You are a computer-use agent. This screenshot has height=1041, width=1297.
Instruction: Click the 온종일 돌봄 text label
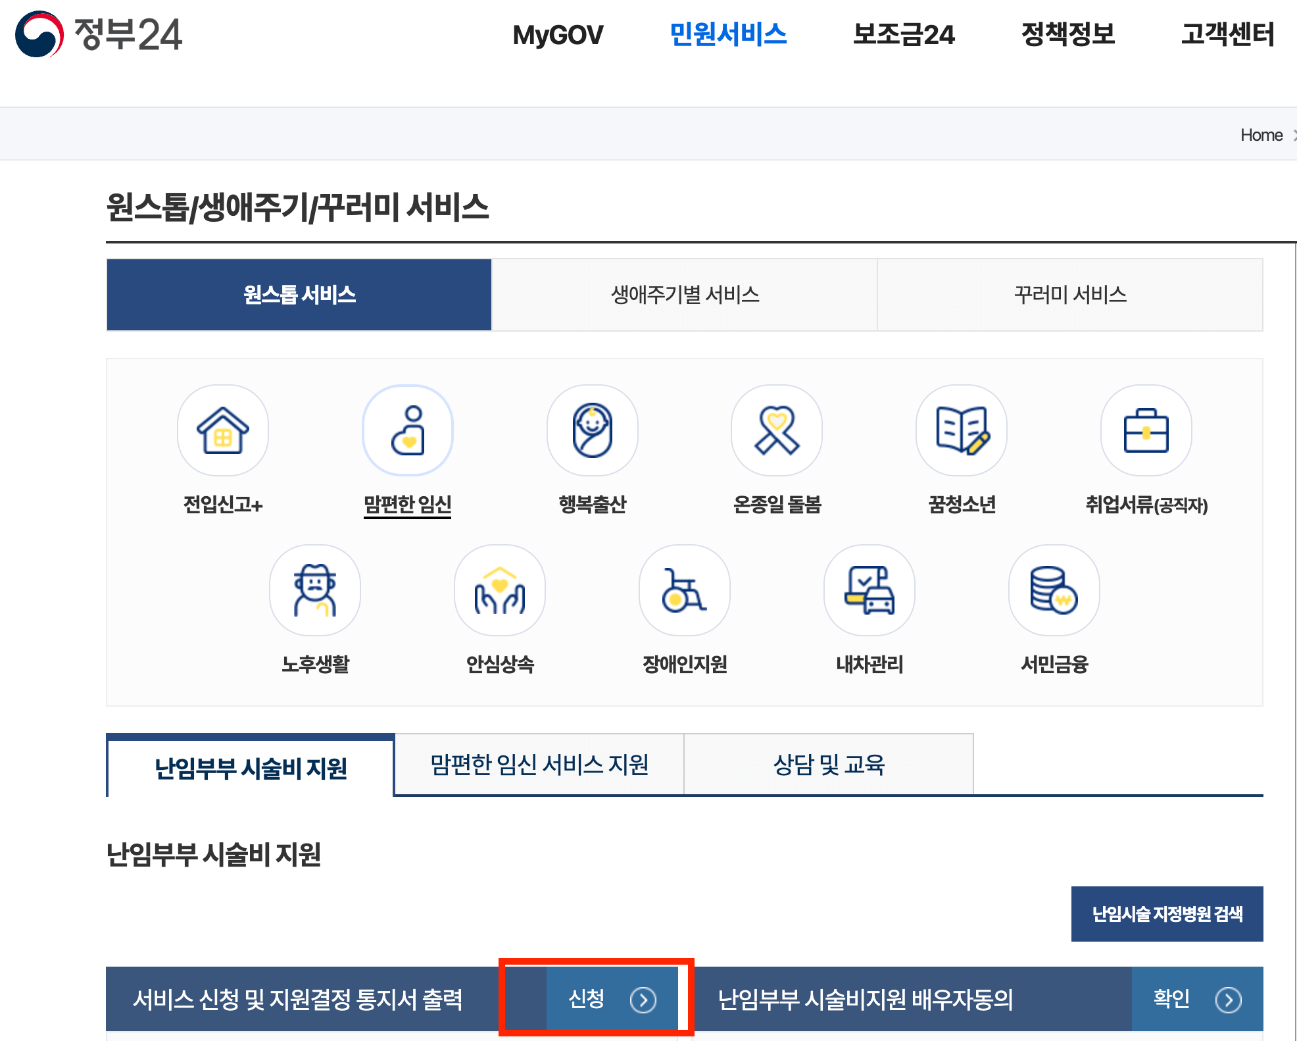click(777, 505)
